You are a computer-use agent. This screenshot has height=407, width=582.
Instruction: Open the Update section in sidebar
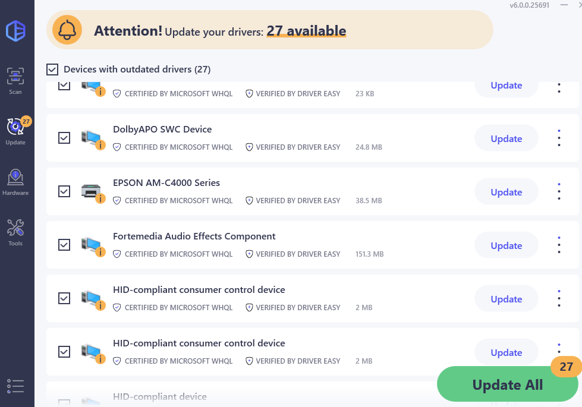[x=15, y=131]
